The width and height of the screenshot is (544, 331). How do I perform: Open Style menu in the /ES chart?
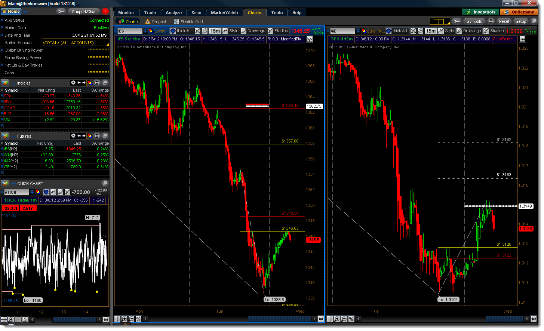pos(231,31)
